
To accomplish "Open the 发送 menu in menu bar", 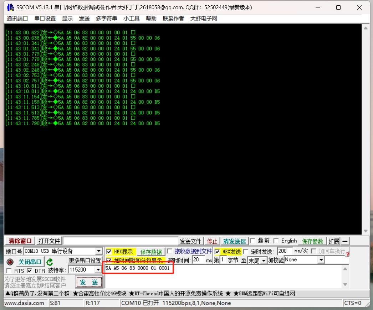I will pos(84,19).
